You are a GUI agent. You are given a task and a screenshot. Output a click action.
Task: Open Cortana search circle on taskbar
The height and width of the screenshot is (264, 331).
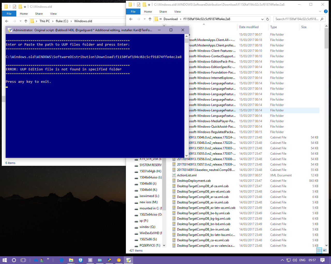[x=14, y=260]
